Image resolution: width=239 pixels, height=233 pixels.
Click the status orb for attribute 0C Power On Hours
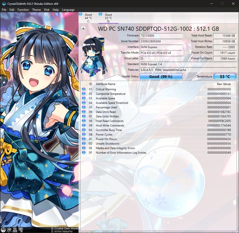(x=84, y=139)
